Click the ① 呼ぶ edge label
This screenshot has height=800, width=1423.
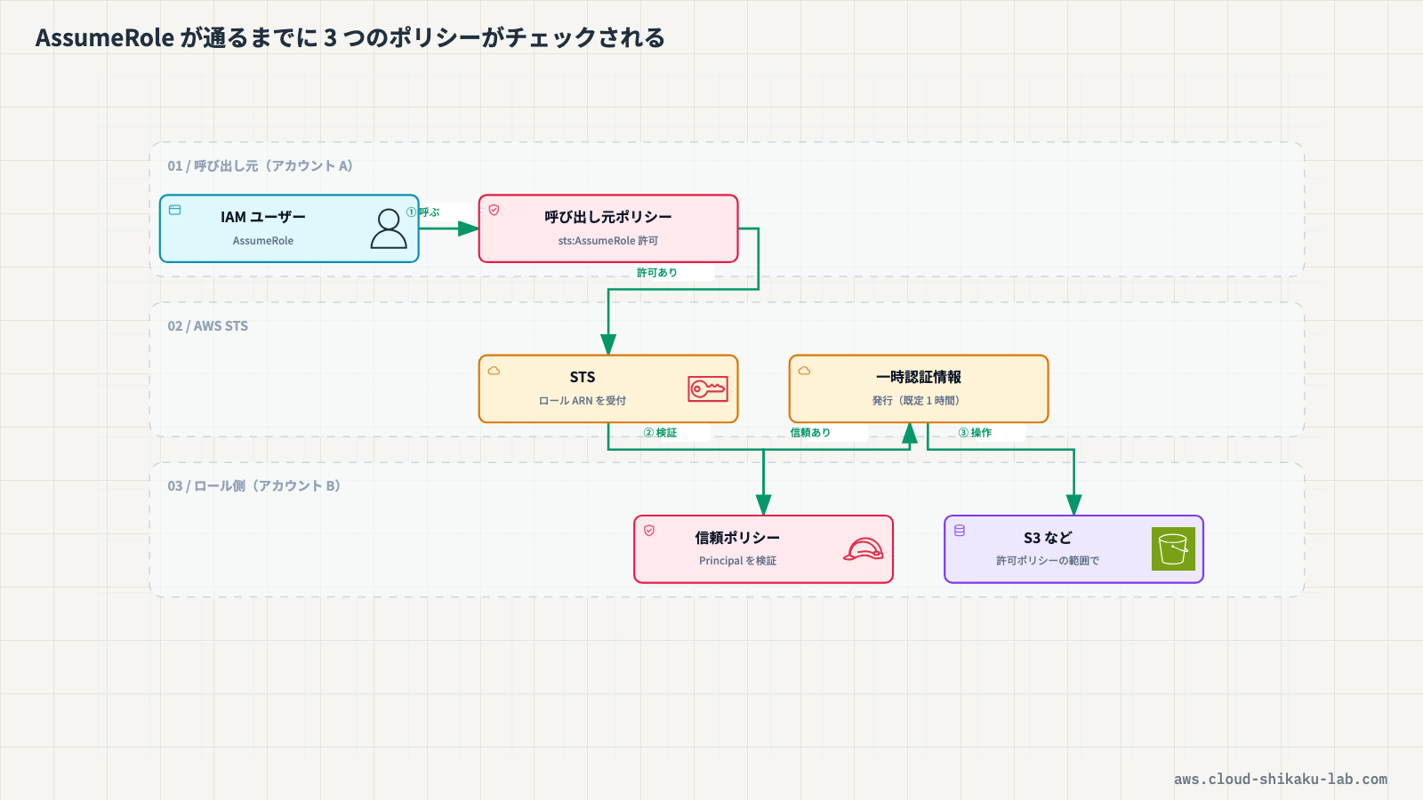(x=423, y=212)
